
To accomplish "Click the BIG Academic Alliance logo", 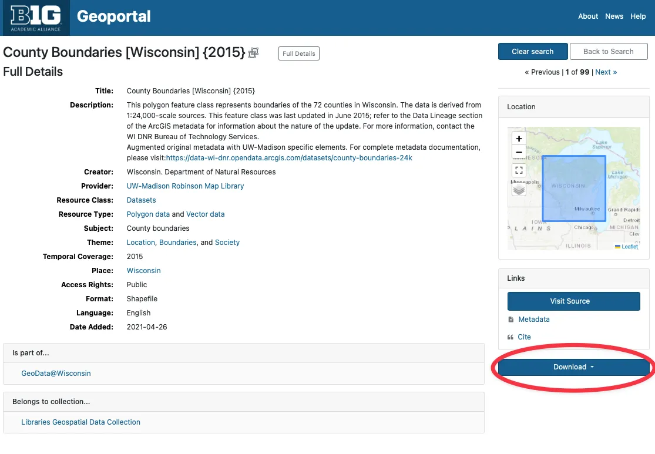I will (x=36, y=18).
